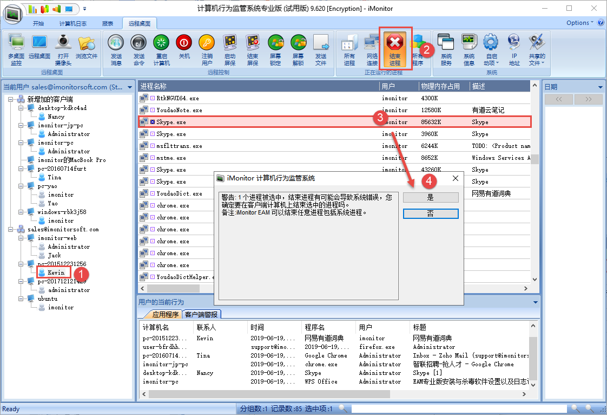607x415 pixels.
Task: Browse files on the remote computer
Action: (87, 47)
